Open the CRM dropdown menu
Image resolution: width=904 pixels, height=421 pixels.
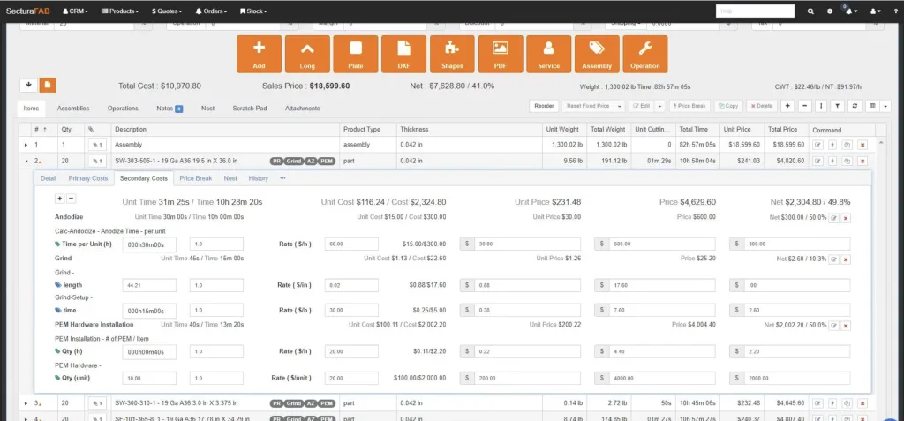click(x=76, y=11)
